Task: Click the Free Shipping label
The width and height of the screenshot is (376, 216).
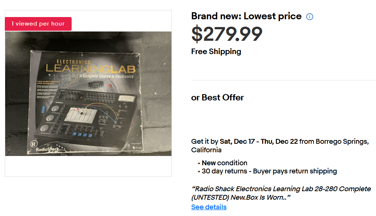Action: point(216,51)
